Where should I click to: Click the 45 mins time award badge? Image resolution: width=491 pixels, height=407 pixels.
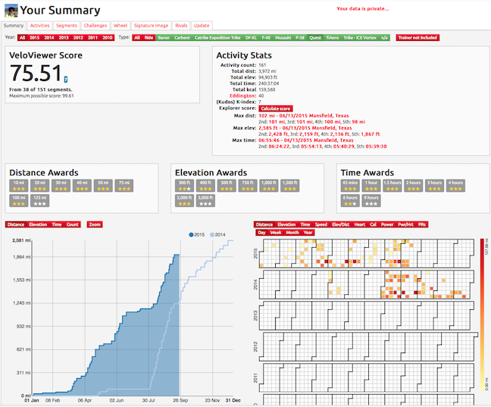[350, 186]
